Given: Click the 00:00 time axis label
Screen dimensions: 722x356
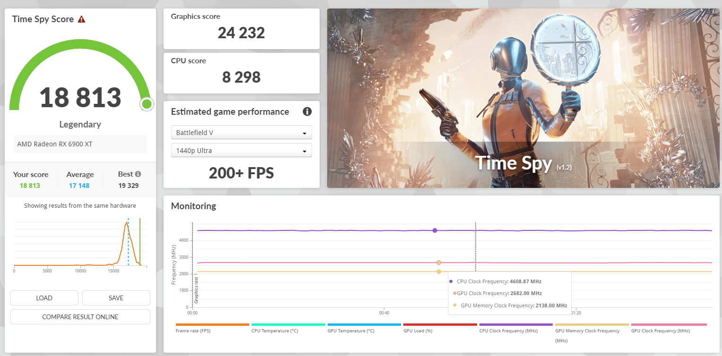Looking at the screenshot, I should (192, 313).
